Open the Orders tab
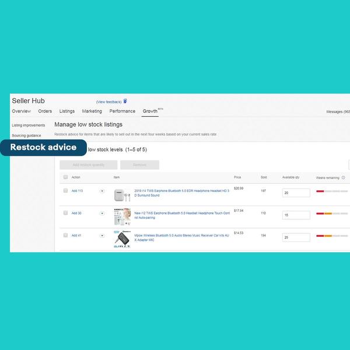Screen dimensions: 350x350 point(45,111)
